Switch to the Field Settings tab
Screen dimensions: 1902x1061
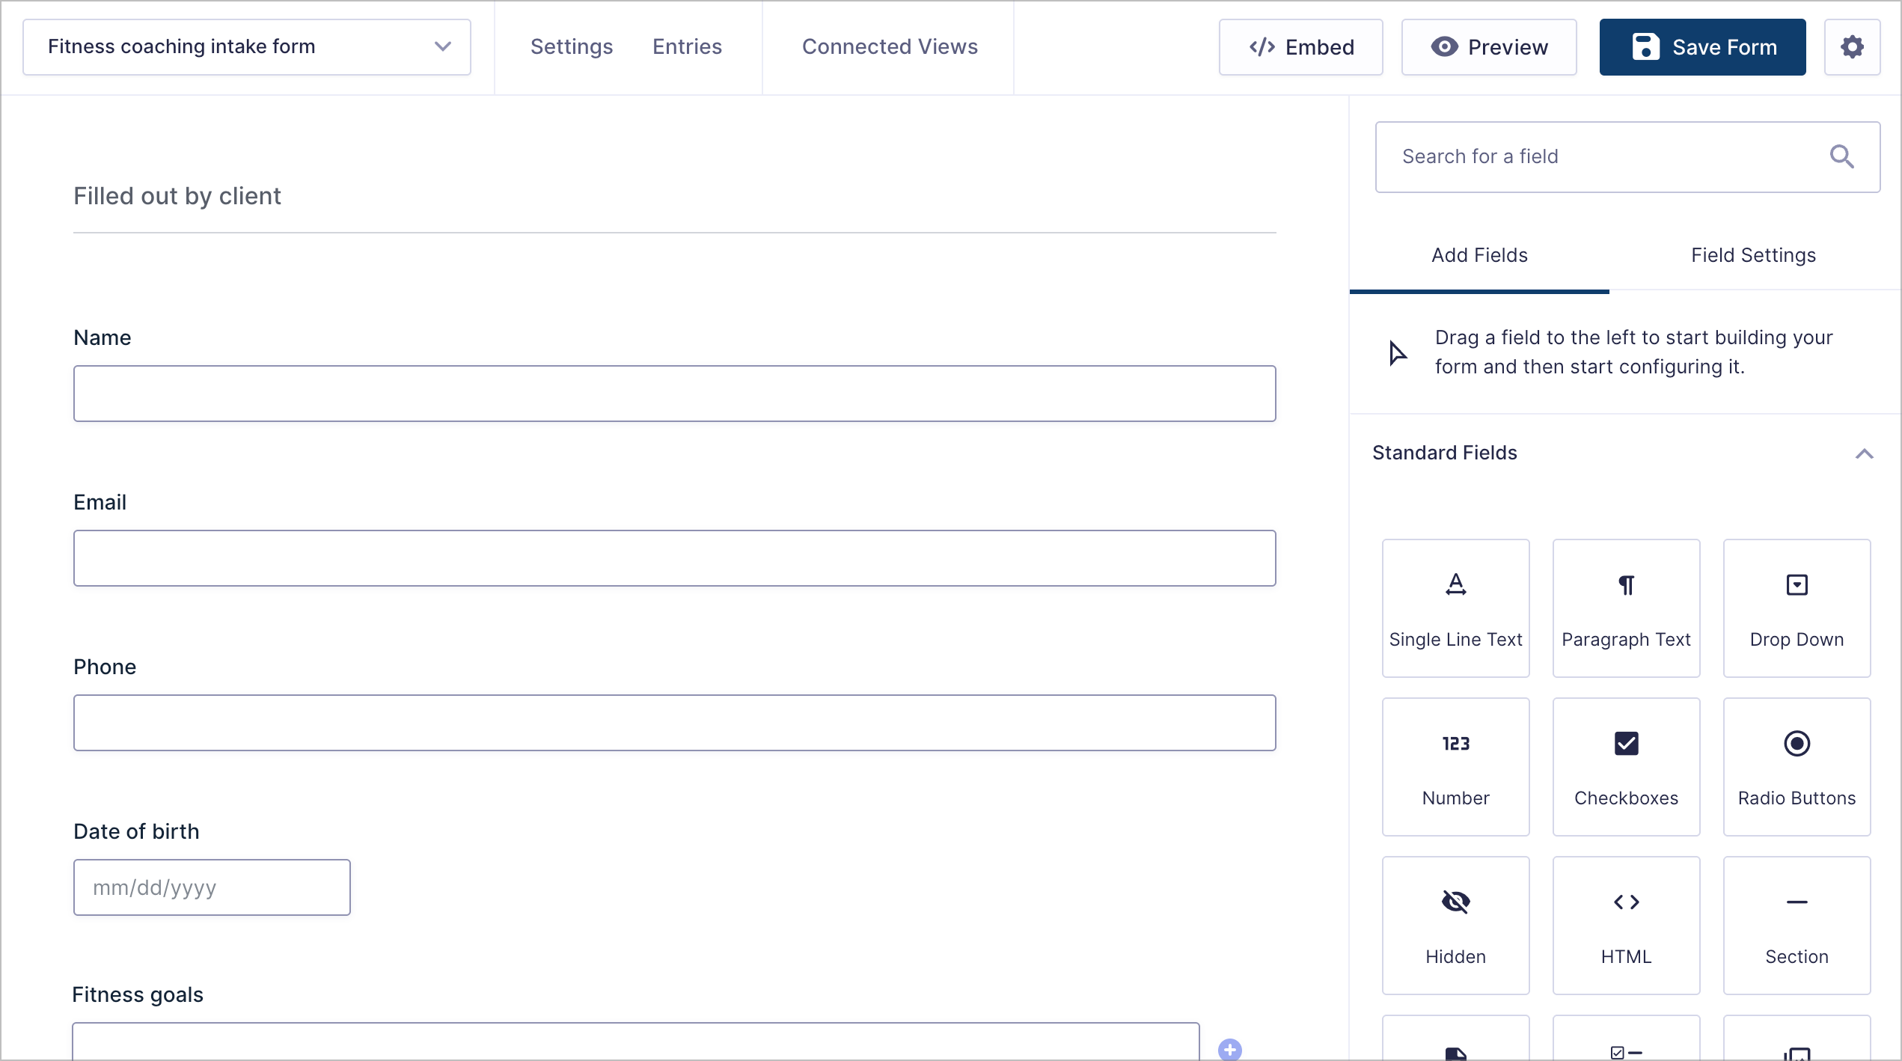pyautogui.click(x=1753, y=255)
